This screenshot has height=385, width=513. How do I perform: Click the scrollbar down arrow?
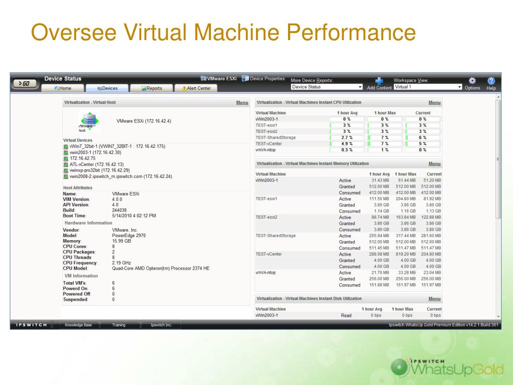(498, 317)
